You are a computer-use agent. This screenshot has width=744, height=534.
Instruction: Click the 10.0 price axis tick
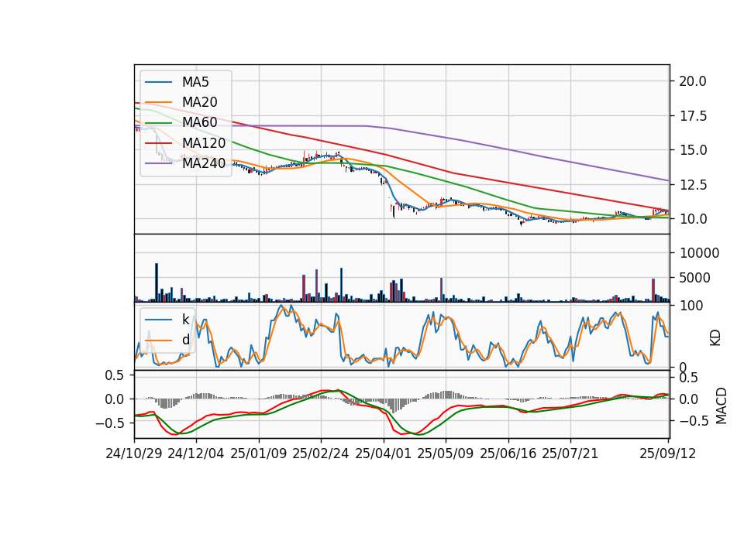point(693,219)
